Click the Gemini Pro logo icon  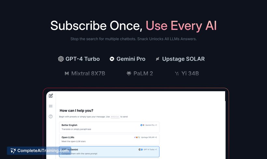point(112,59)
